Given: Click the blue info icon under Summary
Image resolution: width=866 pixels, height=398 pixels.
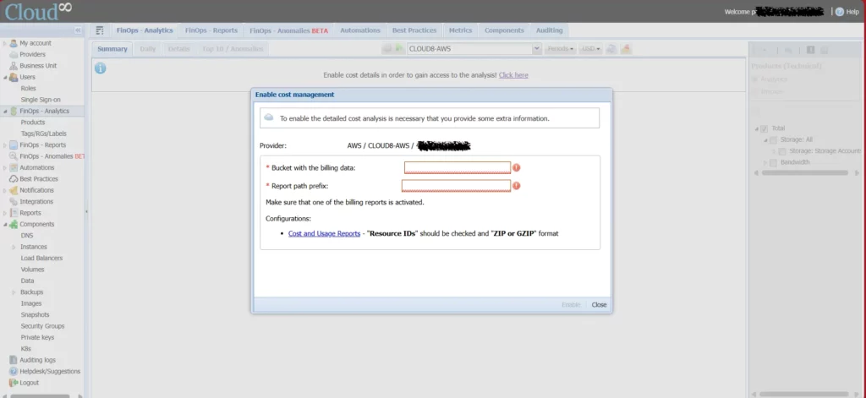Looking at the screenshot, I should point(101,68).
